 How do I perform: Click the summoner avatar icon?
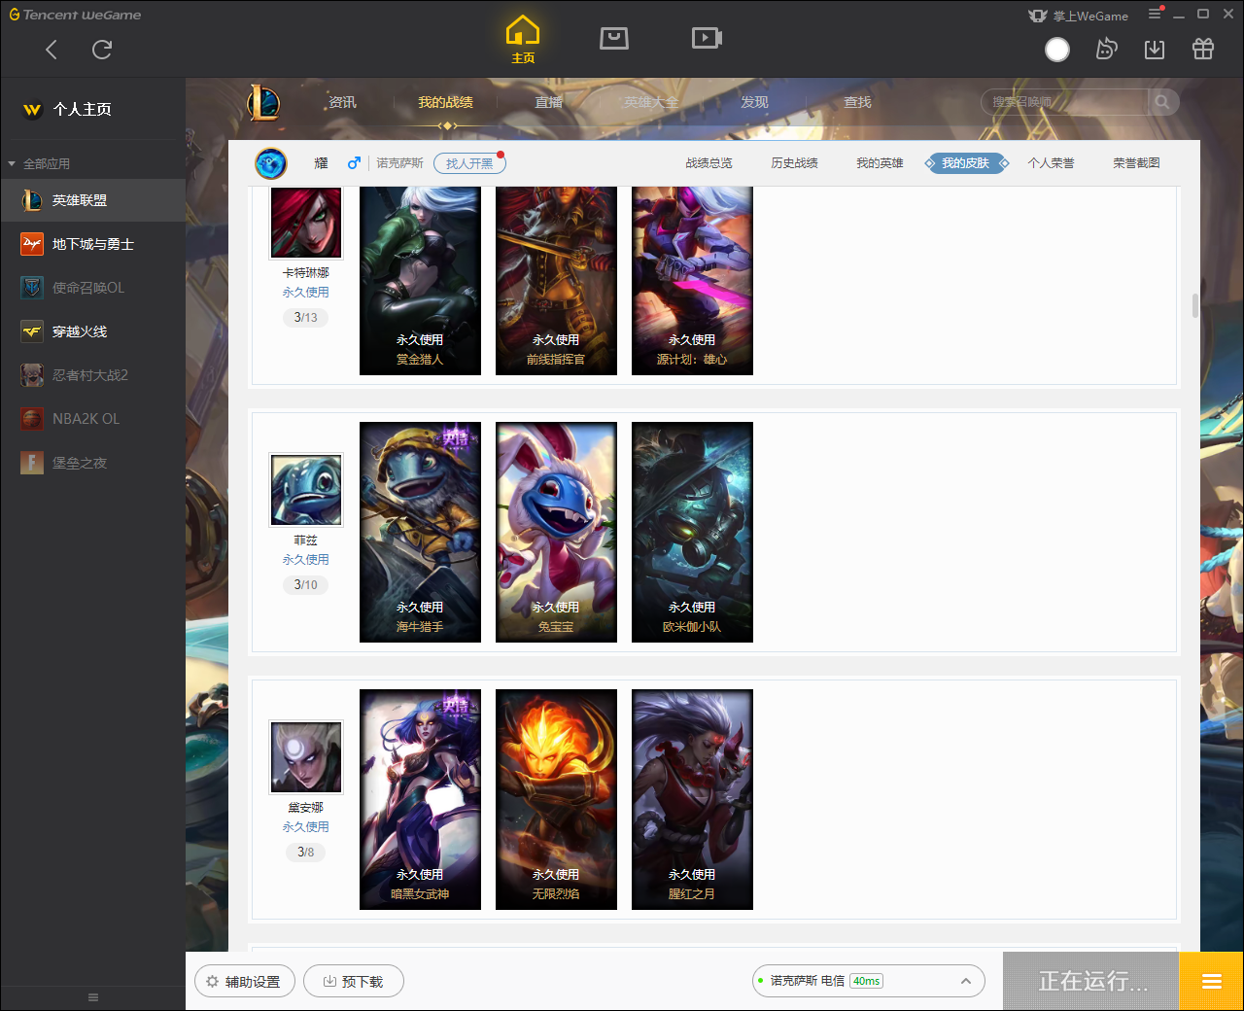point(271,163)
